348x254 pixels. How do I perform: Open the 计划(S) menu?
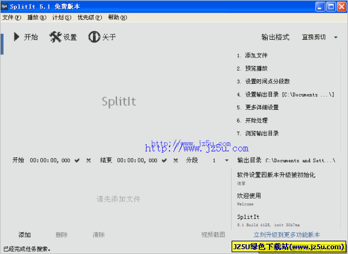pyautogui.click(x=62, y=17)
